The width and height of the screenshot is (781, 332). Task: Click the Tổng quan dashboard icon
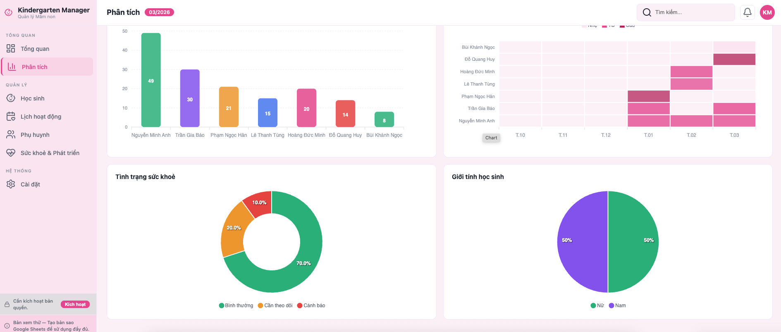click(11, 49)
